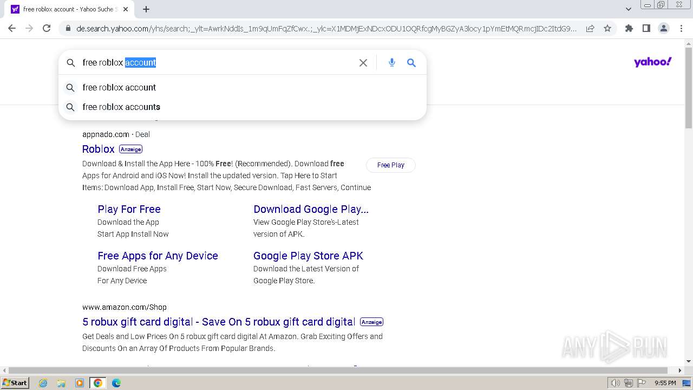Go forward with the browser forward arrow
The width and height of the screenshot is (693, 390).
coord(29,28)
